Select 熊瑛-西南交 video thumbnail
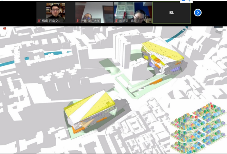The height and width of the screenshot is (154, 227). coord(56,13)
